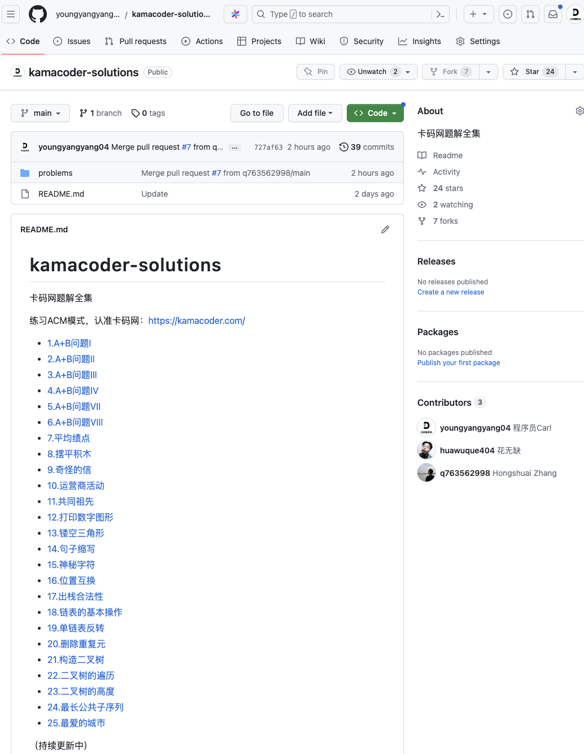Toggle Star on the repository

click(x=534, y=72)
